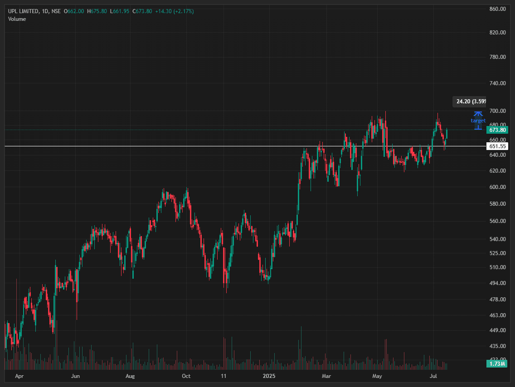Click the 478.00 price axis label

pos(498,300)
